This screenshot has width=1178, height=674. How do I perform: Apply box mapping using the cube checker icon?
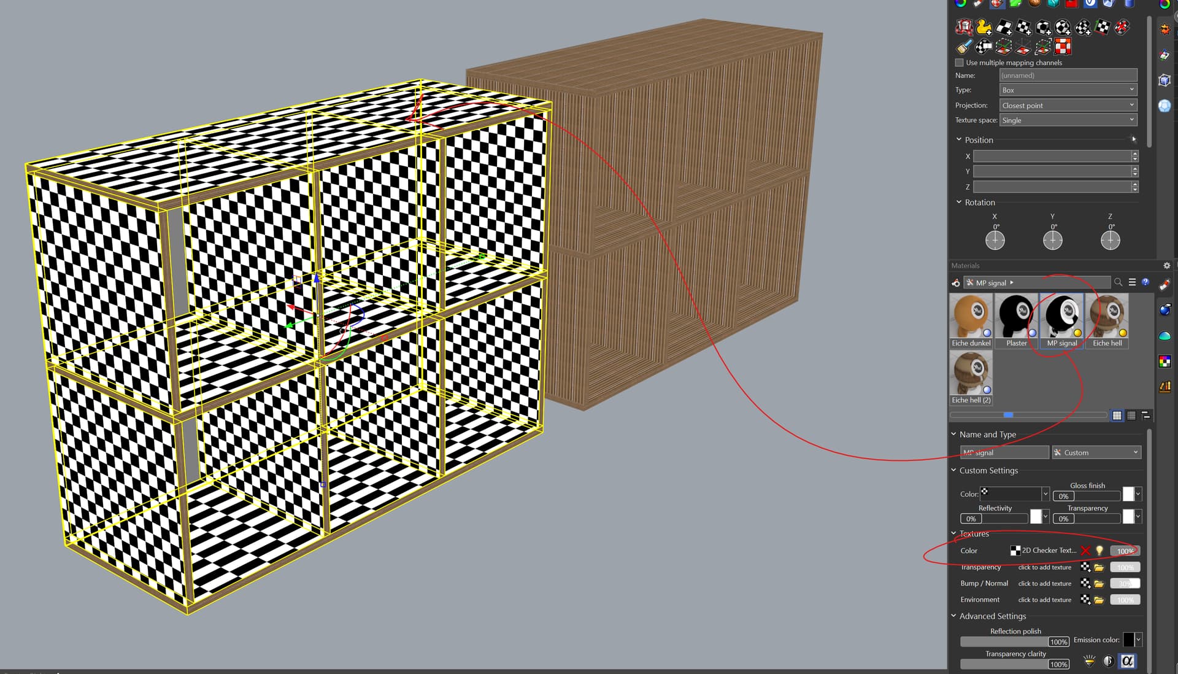pos(1043,28)
